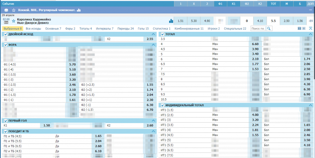This screenshot has height=158, width=315.
Task: Open match statistics chart icon beside odds
Action: [171, 21]
